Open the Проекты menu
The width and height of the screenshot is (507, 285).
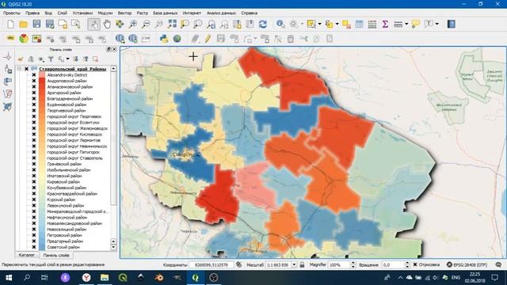pyautogui.click(x=12, y=13)
